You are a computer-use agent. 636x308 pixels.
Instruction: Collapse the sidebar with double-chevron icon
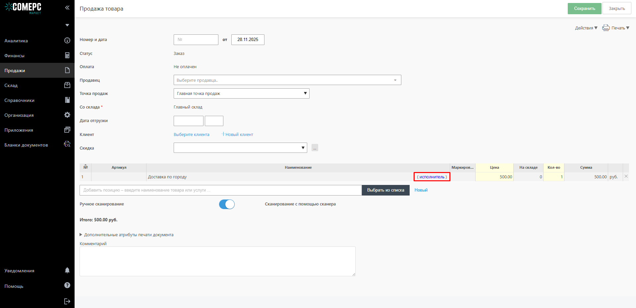click(x=67, y=8)
